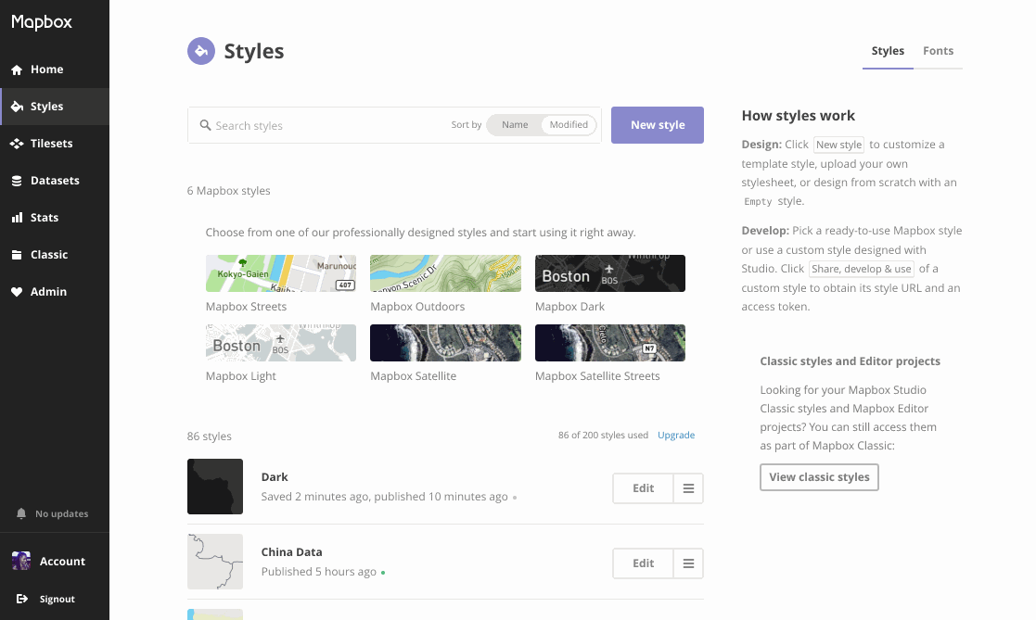Open Tilesets from the sidebar
1036x620 pixels.
52,144
